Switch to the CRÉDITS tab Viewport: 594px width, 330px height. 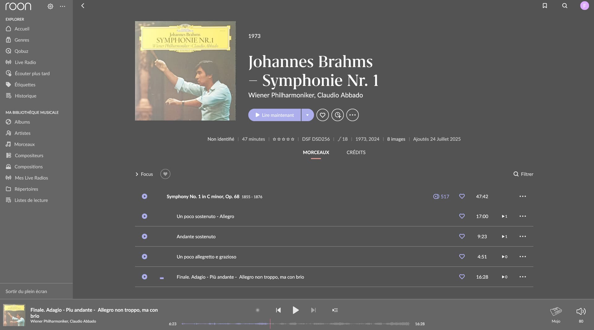[x=356, y=152]
